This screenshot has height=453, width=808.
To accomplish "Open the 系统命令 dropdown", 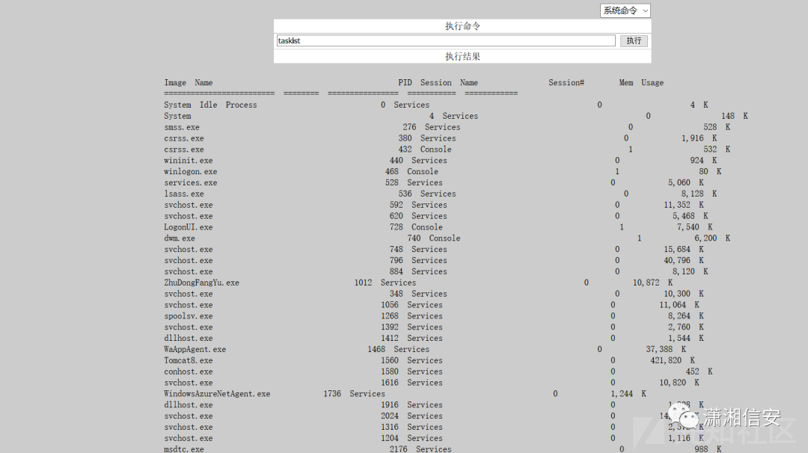I will (x=625, y=10).
